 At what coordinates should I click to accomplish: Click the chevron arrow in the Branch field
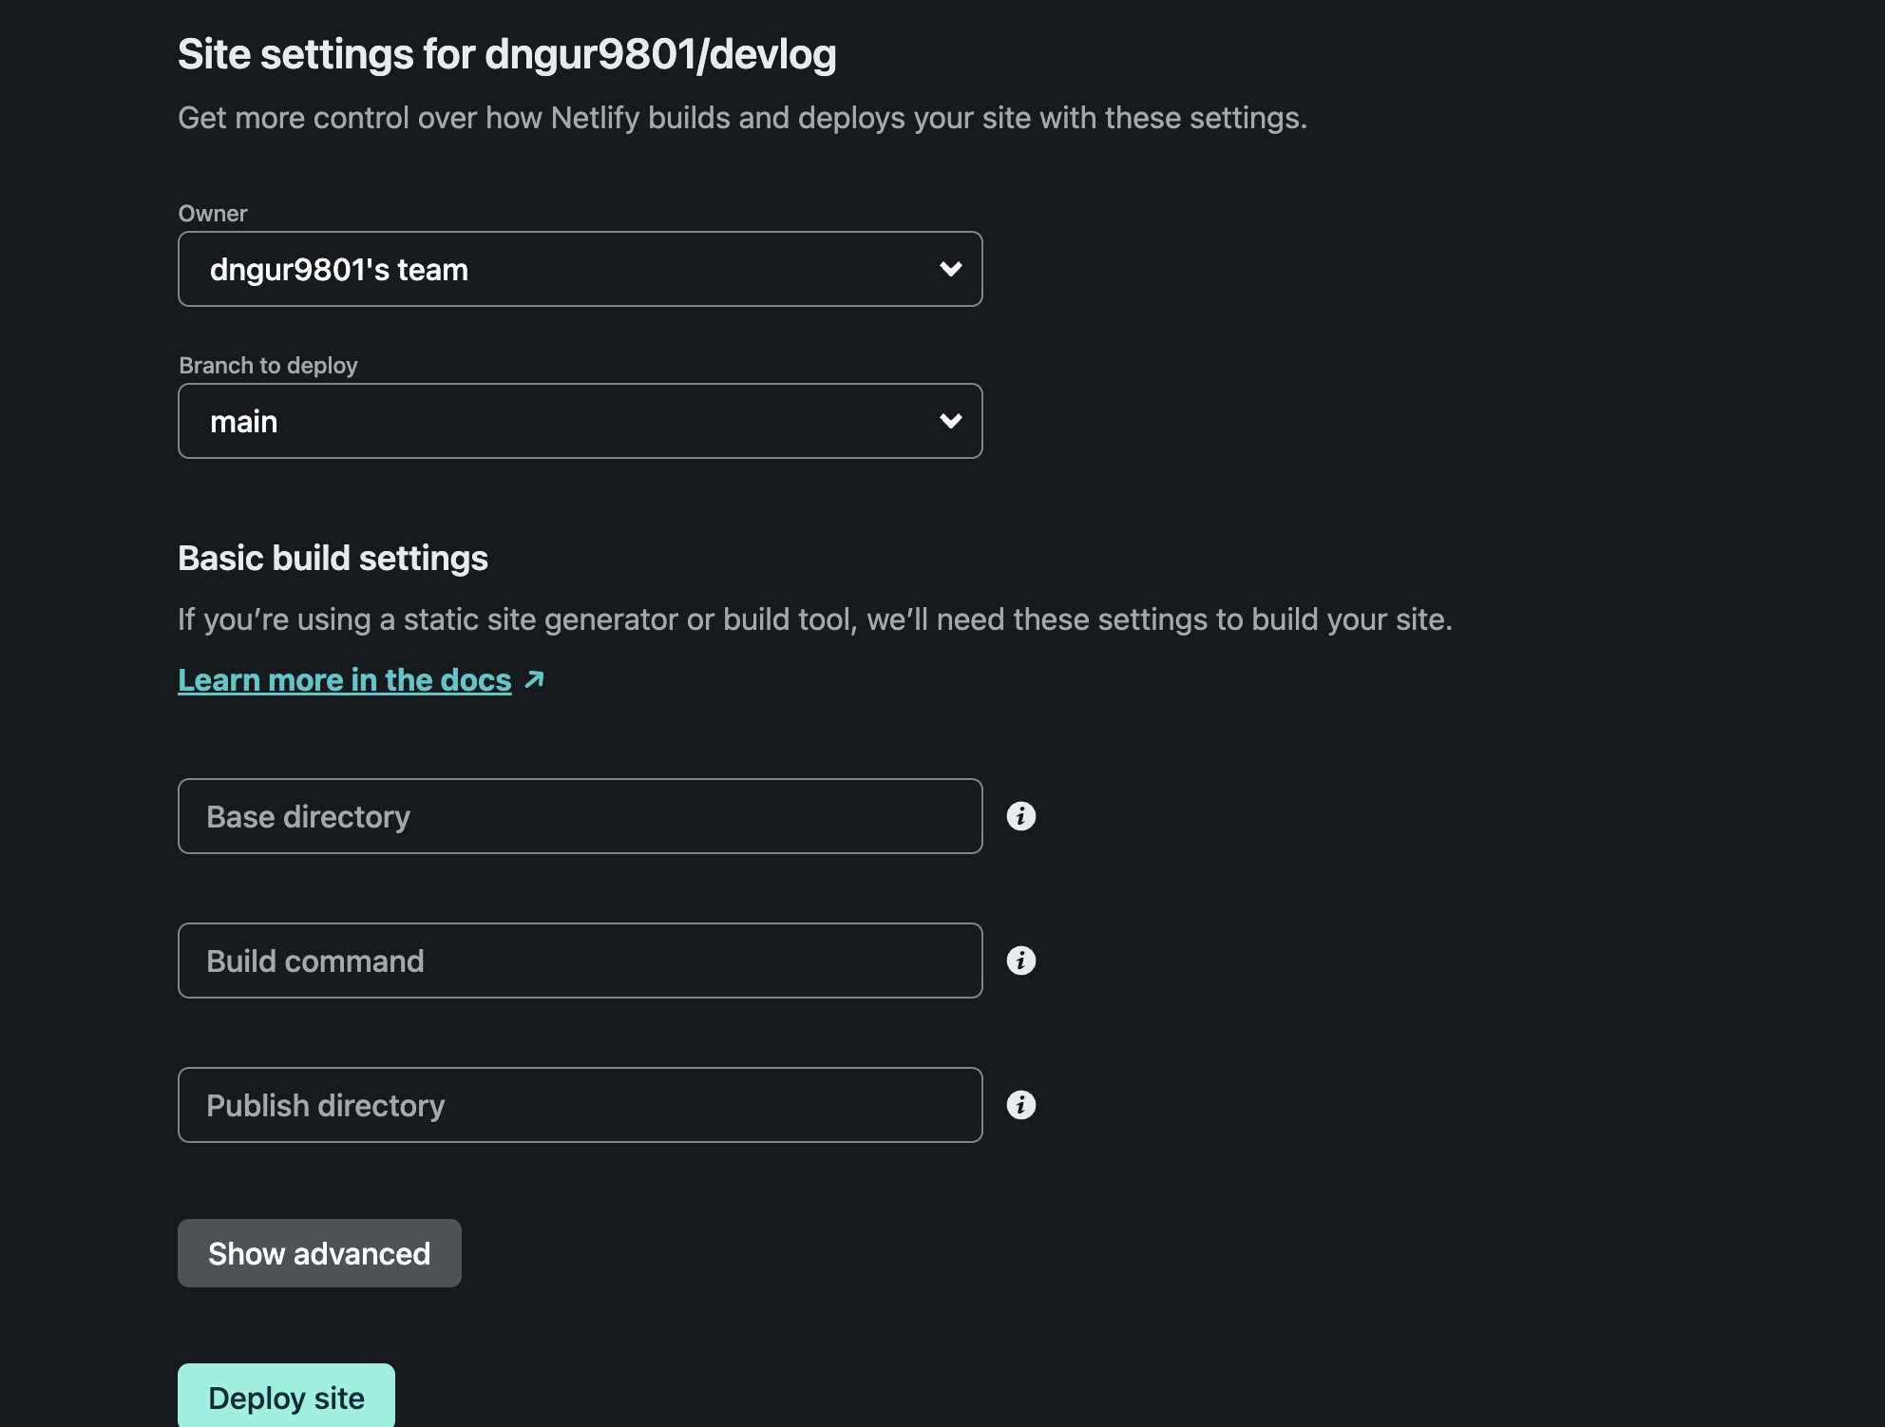tap(950, 421)
